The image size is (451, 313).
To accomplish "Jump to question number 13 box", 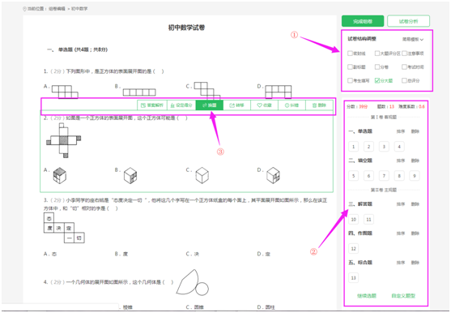I will pos(354,278).
